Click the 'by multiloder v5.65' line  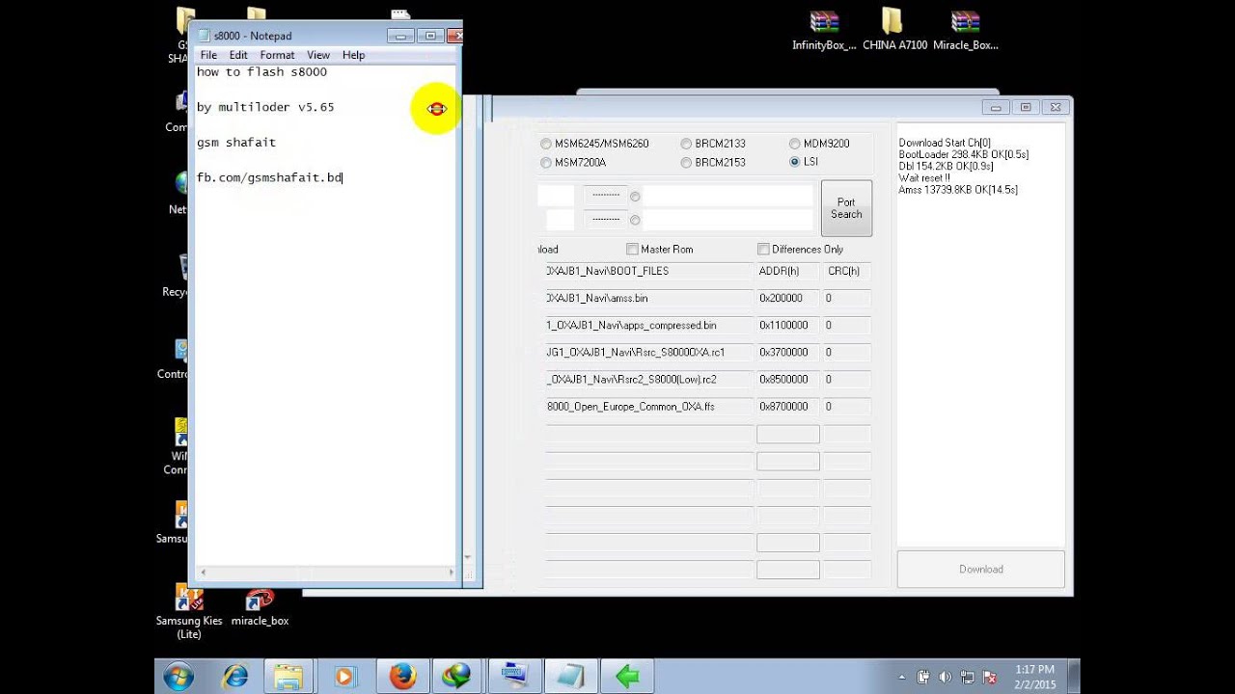(265, 107)
